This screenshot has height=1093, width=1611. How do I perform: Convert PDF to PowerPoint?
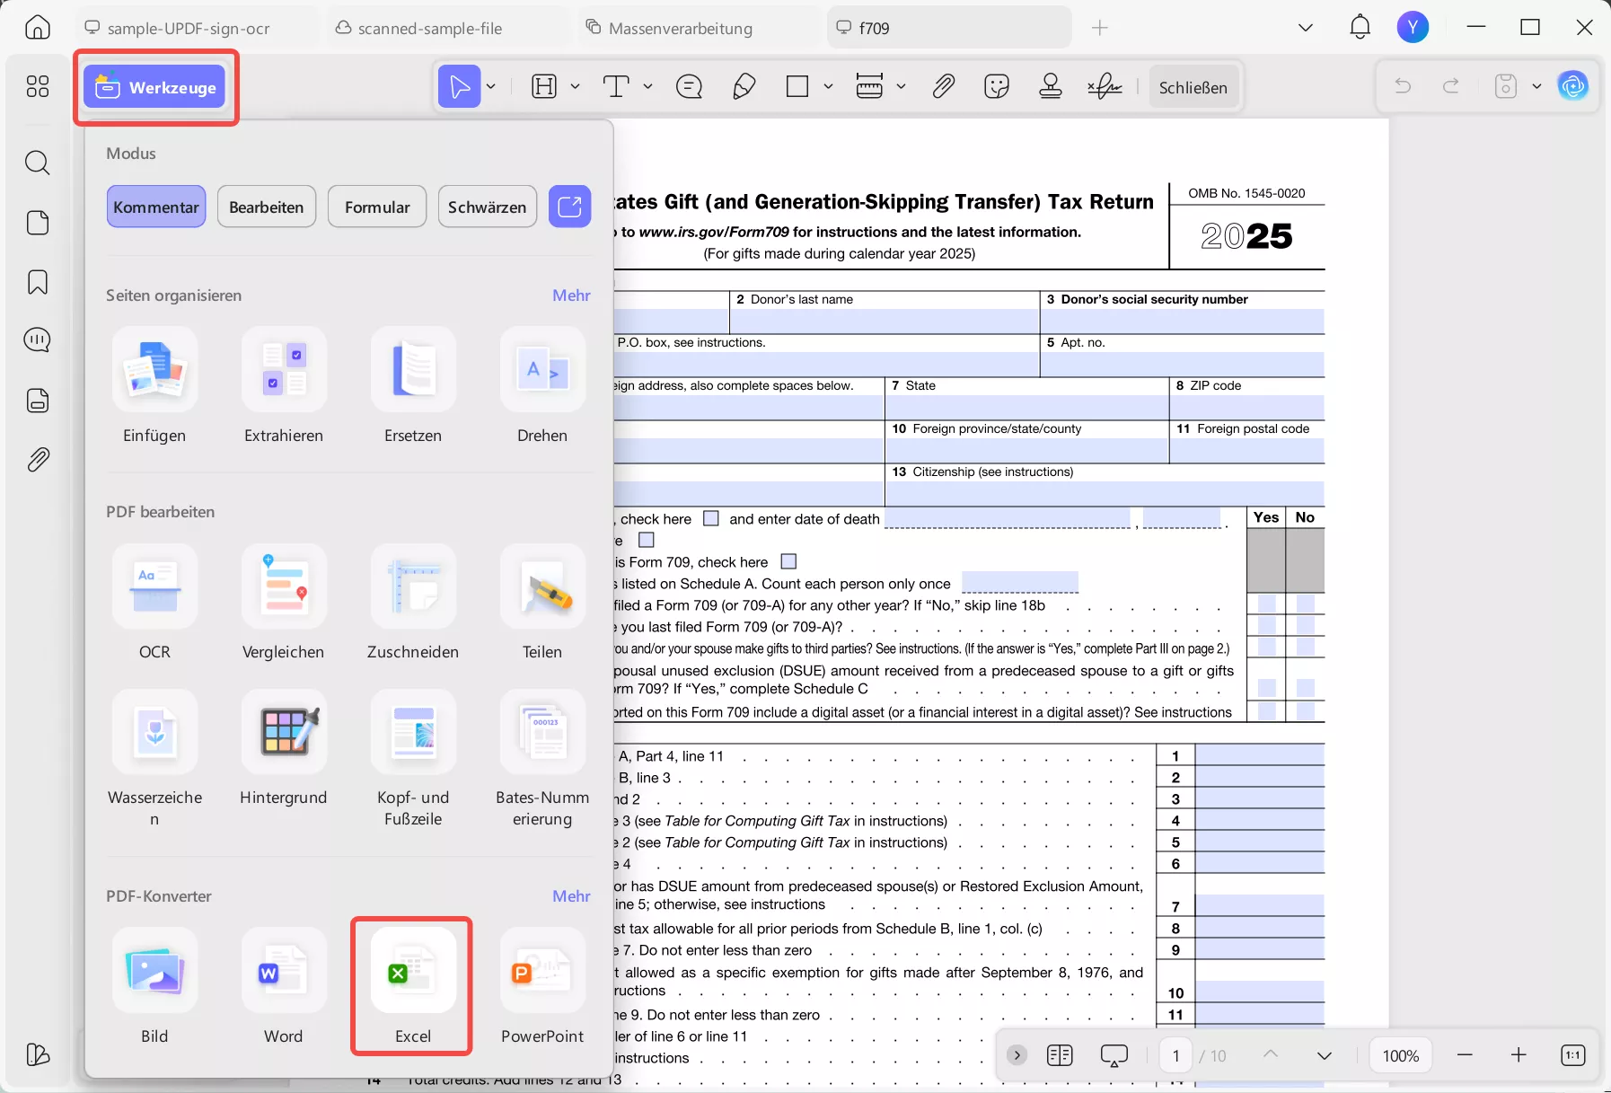[542, 987]
